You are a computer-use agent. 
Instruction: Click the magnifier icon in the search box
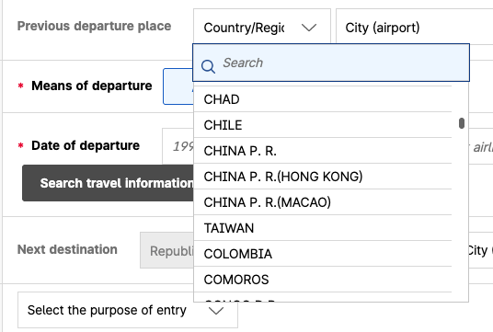click(208, 66)
